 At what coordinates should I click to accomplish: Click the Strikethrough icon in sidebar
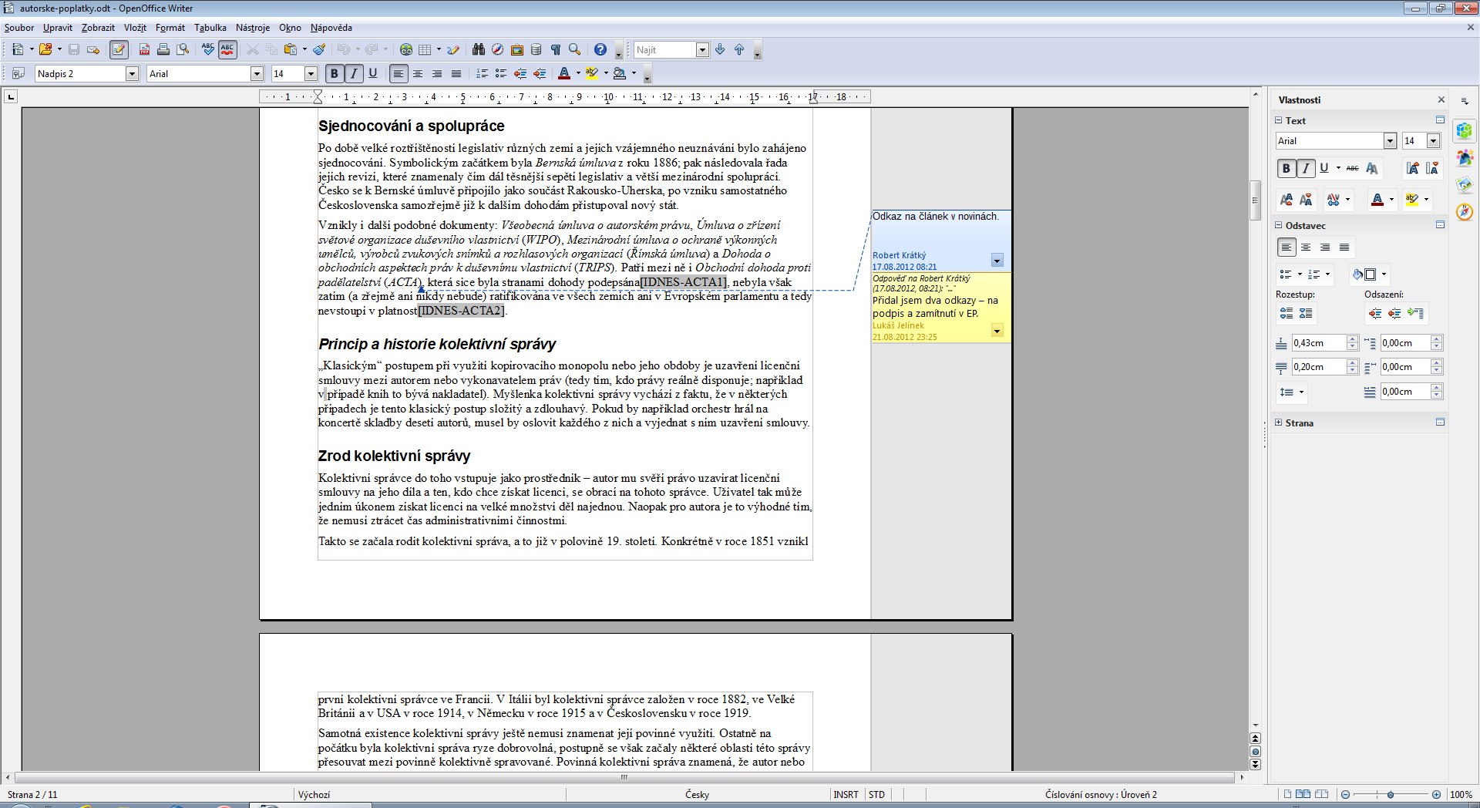[x=1353, y=168]
